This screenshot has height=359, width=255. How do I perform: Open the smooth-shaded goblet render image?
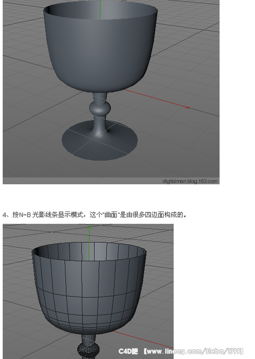tap(111, 92)
